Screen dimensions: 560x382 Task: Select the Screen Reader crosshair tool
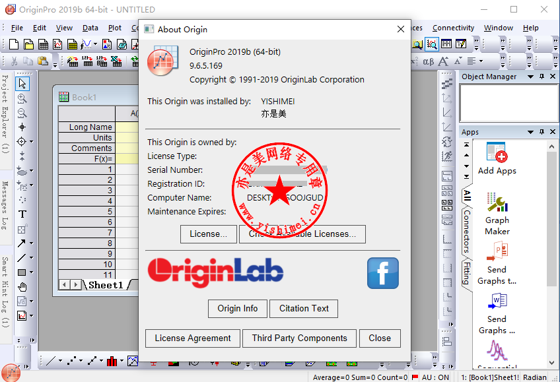click(22, 127)
